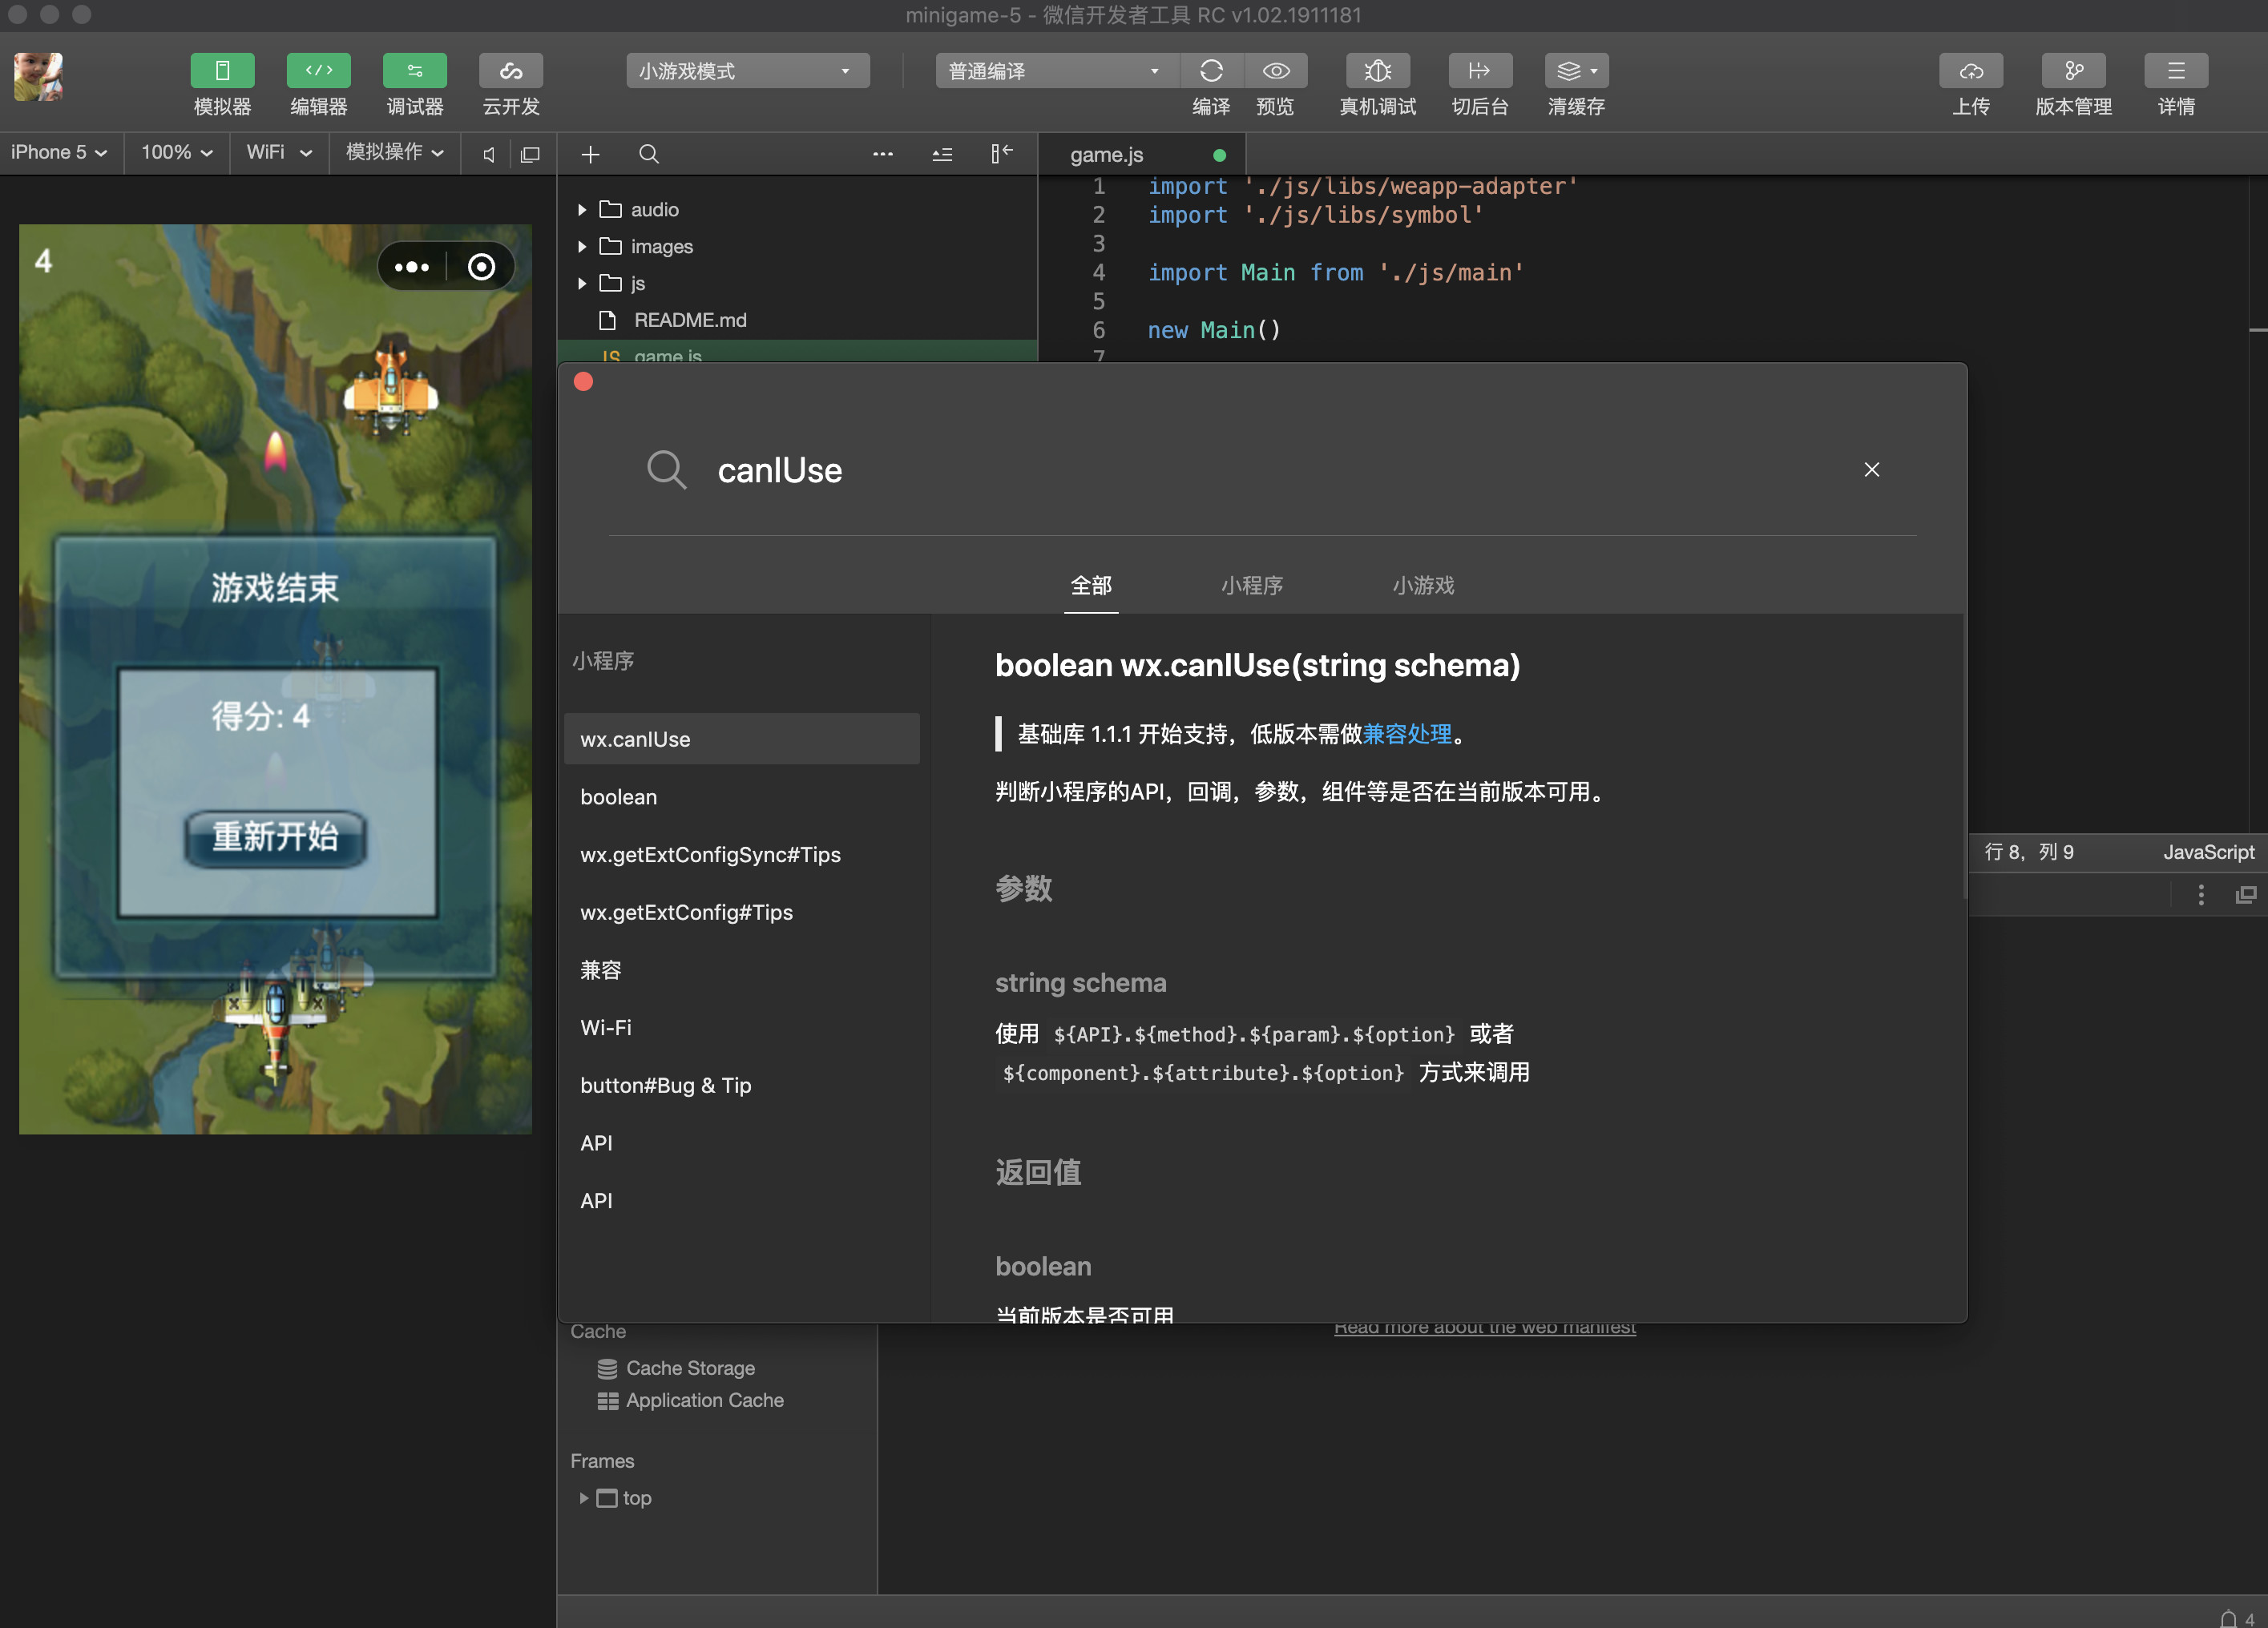Click the JavaScript language status item
2268x1628 pixels.
[2208, 852]
